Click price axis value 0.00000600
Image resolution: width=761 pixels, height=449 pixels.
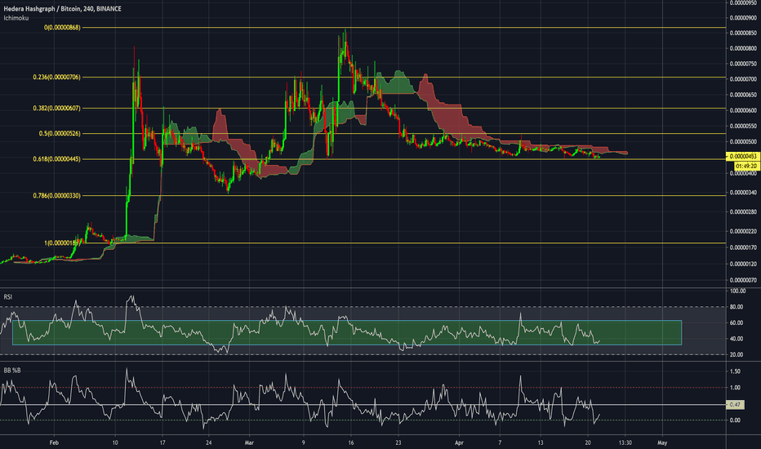click(x=742, y=111)
